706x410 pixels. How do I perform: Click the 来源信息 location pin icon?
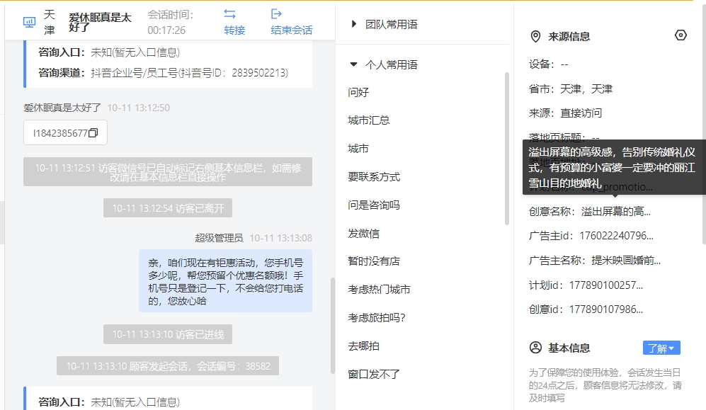pyautogui.click(x=535, y=36)
